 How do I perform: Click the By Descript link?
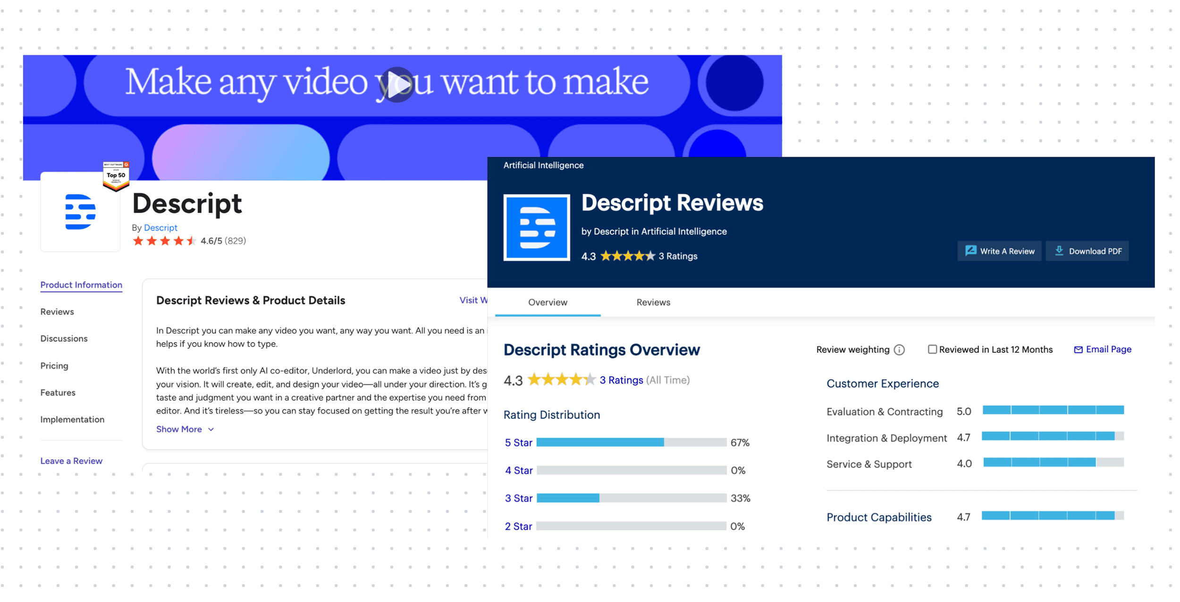tap(160, 227)
